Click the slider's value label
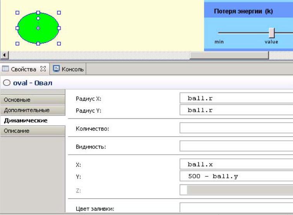Screen dimensions: 293x215 pyautogui.click(x=271, y=42)
